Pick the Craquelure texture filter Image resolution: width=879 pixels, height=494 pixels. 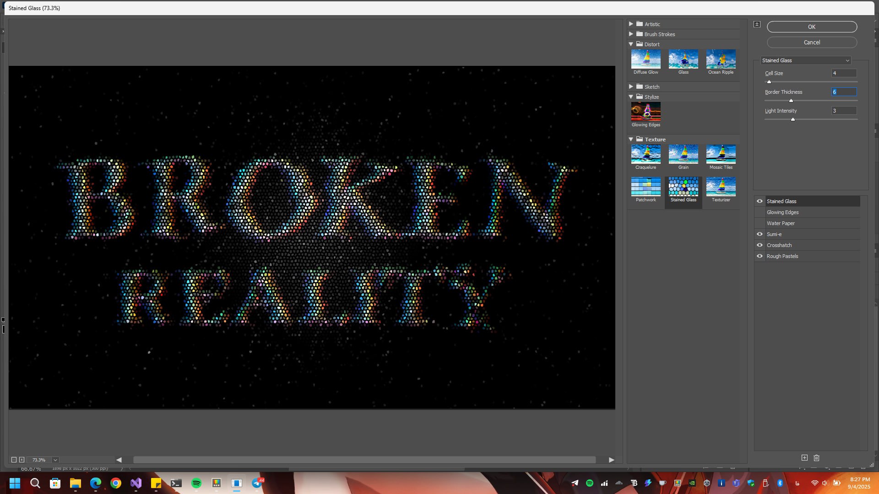point(646,155)
